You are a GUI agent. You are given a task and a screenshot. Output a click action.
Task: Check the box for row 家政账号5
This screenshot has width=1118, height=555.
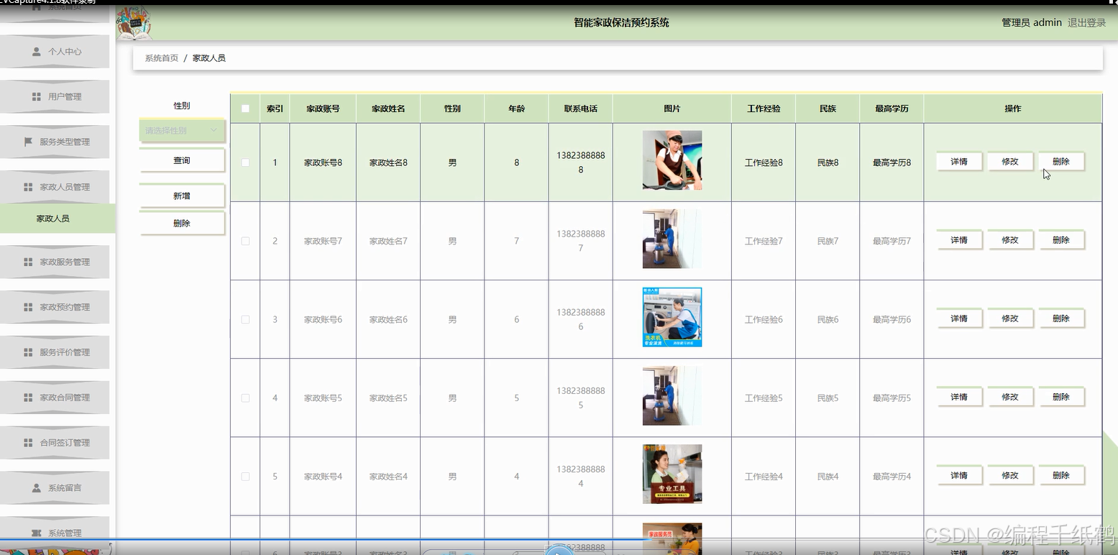(x=245, y=398)
